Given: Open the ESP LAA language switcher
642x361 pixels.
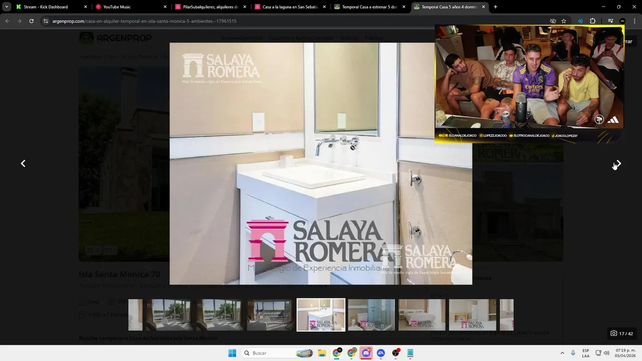Looking at the screenshot, I should [x=586, y=353].
